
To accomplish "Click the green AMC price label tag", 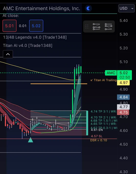I will (x=111, y=73).
